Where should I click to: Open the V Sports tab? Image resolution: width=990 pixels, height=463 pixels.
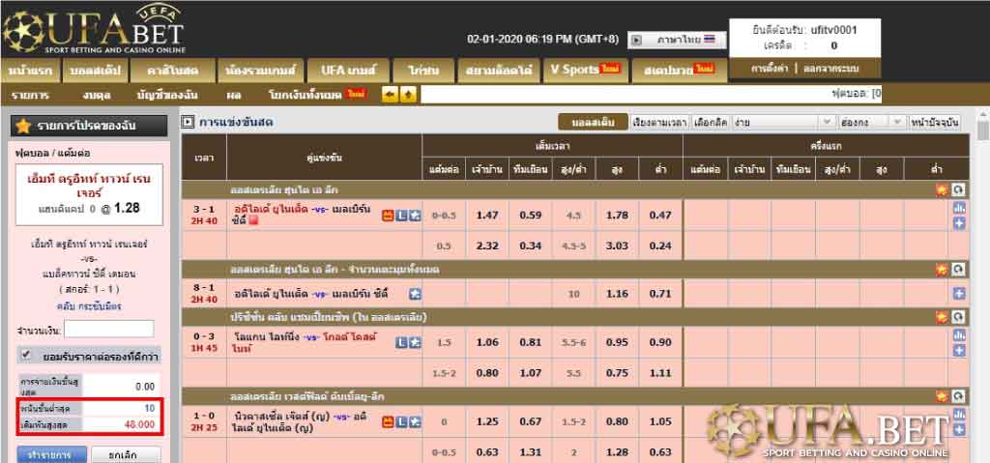click(585, 71)
